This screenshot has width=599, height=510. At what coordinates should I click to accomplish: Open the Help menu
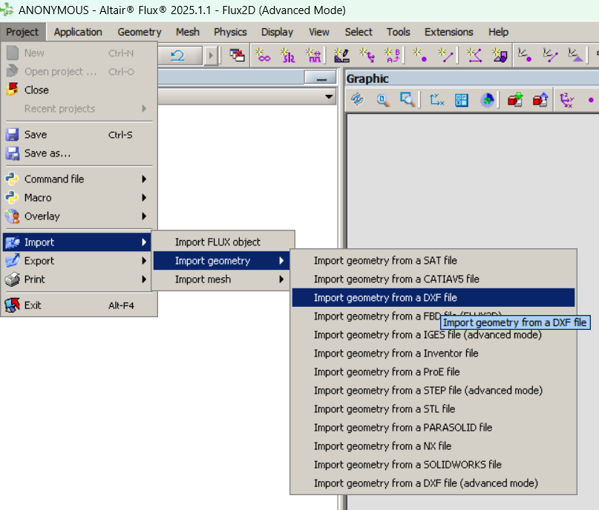(498, 32)
